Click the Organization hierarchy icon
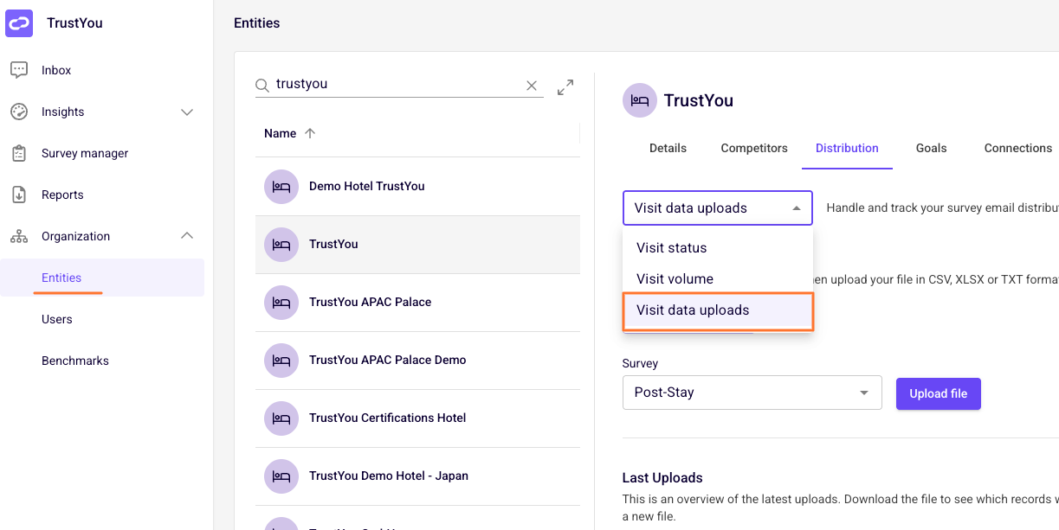 [x=19, y=236]
